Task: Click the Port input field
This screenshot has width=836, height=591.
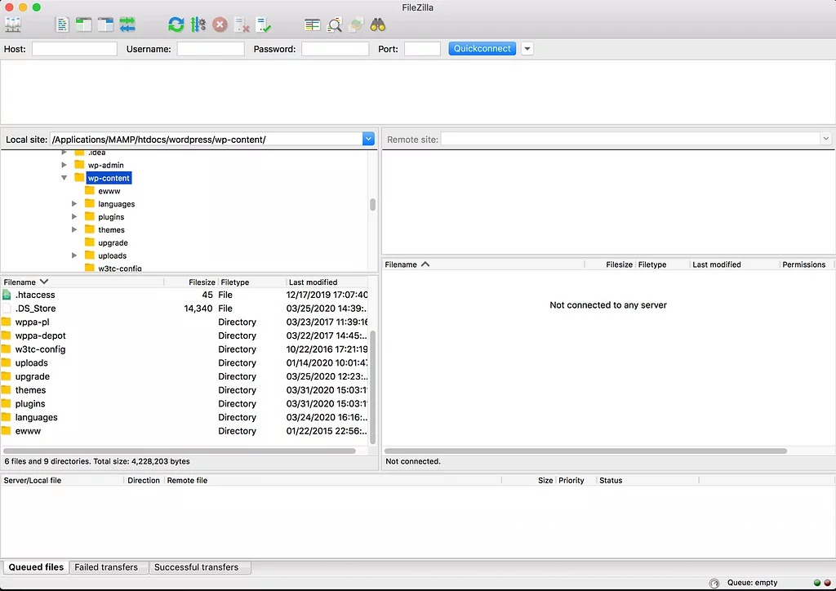Action: click(x=422, y=49)
